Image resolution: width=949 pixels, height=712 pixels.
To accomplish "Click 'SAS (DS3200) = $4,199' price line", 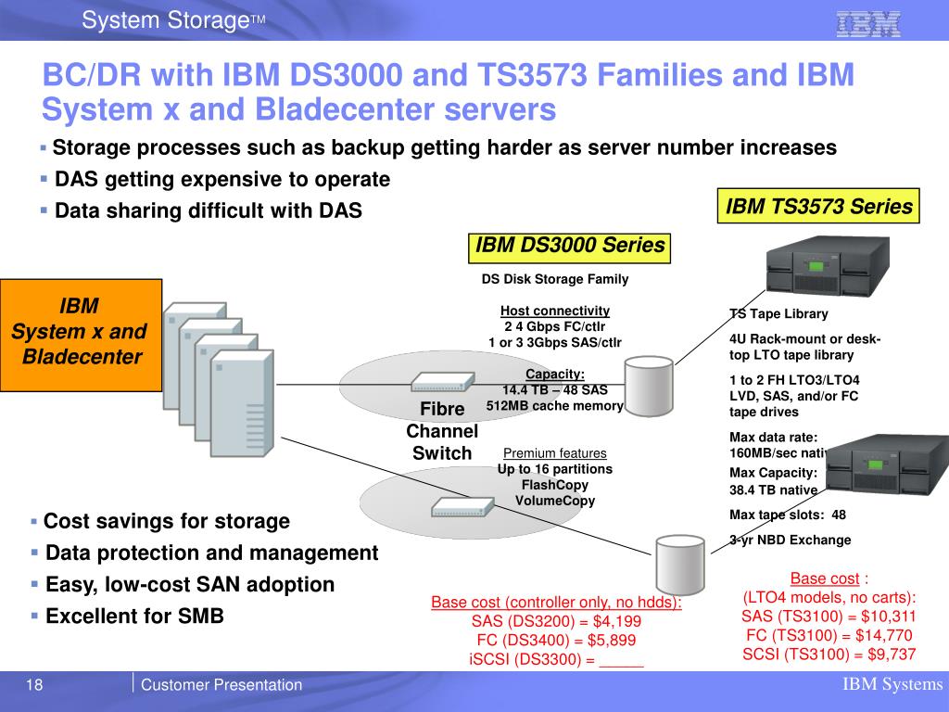I will [x=556, y=621].
